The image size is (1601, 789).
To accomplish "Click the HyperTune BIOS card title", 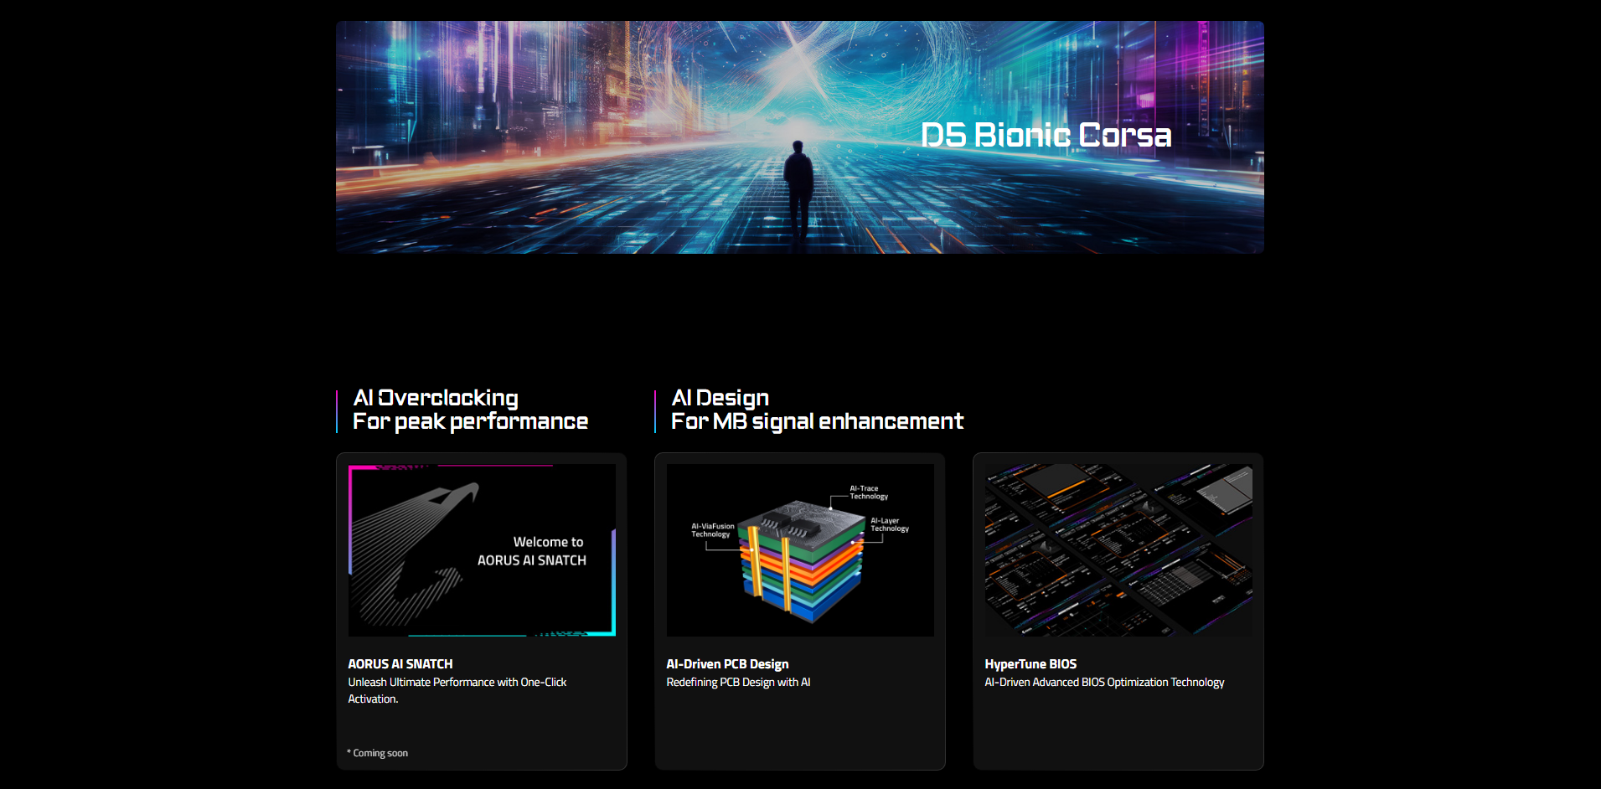I will [x=1030, y=664].
